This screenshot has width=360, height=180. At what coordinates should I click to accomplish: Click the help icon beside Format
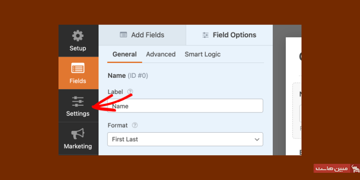tap(135, 125)
